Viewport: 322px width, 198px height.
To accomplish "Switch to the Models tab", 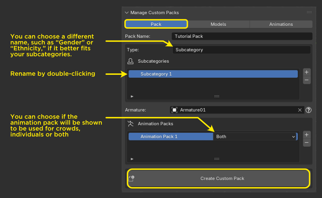I will tap(218, 24).
